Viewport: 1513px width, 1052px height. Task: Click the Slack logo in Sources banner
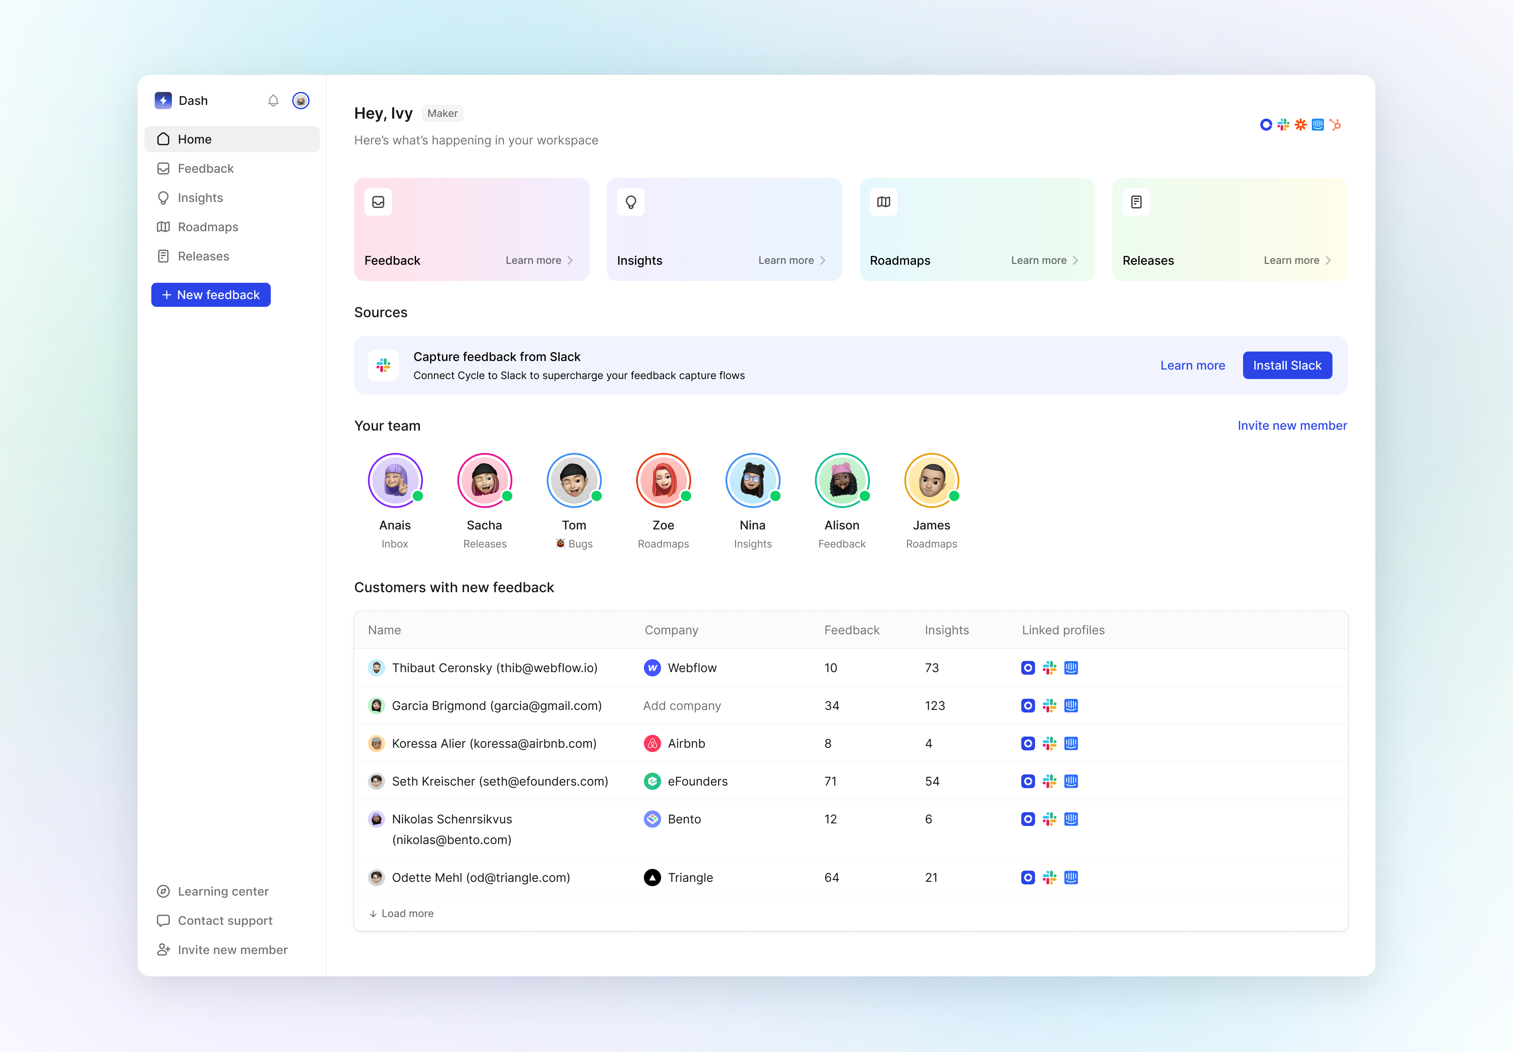point(383,365)
